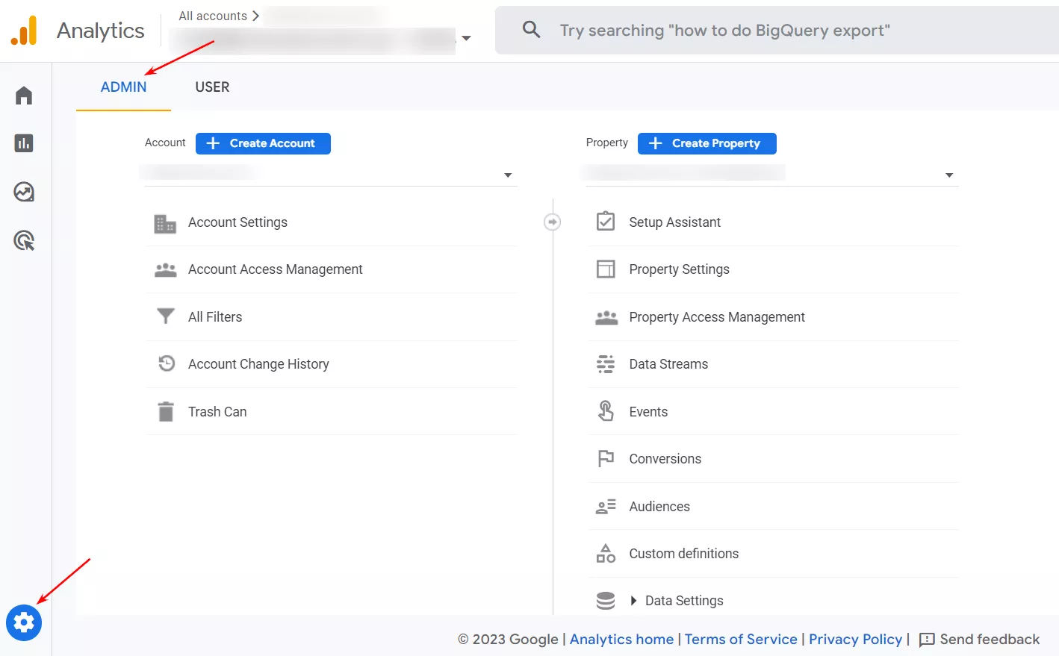The image size is (1059, 656).
Task: Click the Google Analytics logo
Action: (x=25, y=30)
